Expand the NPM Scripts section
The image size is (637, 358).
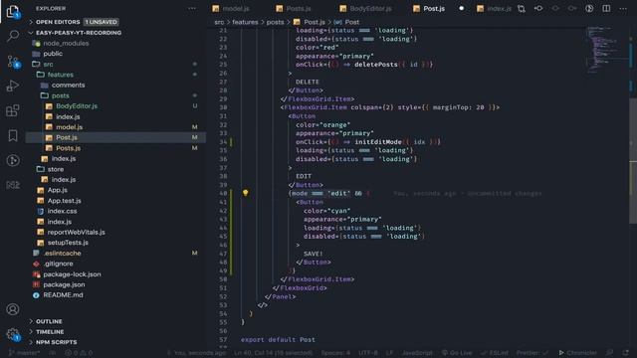pyautogui.click(x=56, y=342)
